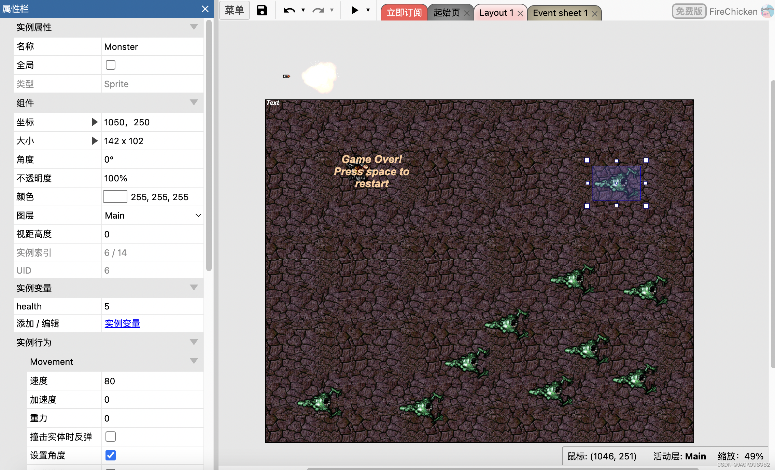This screenshot has width=775, height=470.
Task: Expand the size (大小) disclosure triangle
Action: (95, 141)
